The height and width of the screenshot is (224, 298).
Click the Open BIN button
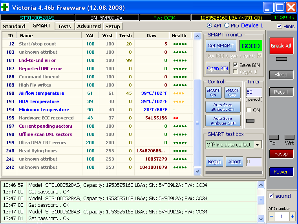point(218,68)
